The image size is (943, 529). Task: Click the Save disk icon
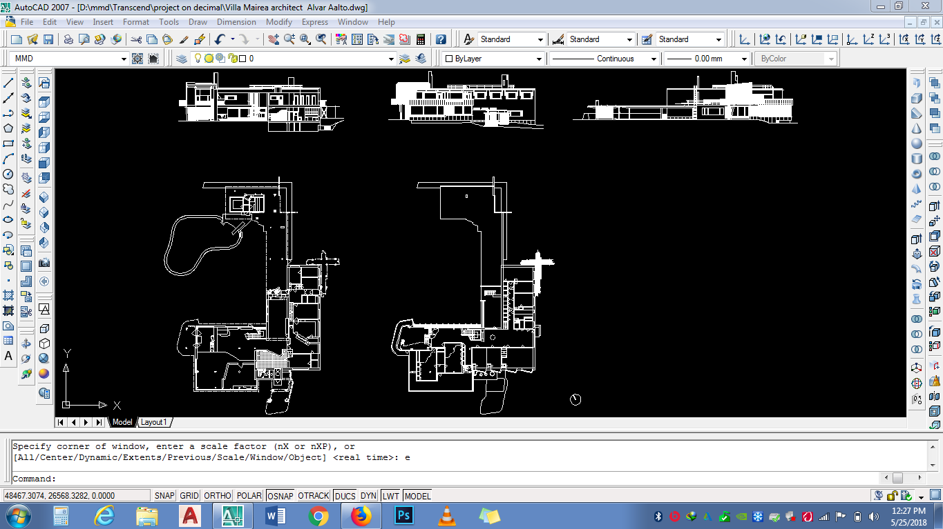(x=48, y=39)
